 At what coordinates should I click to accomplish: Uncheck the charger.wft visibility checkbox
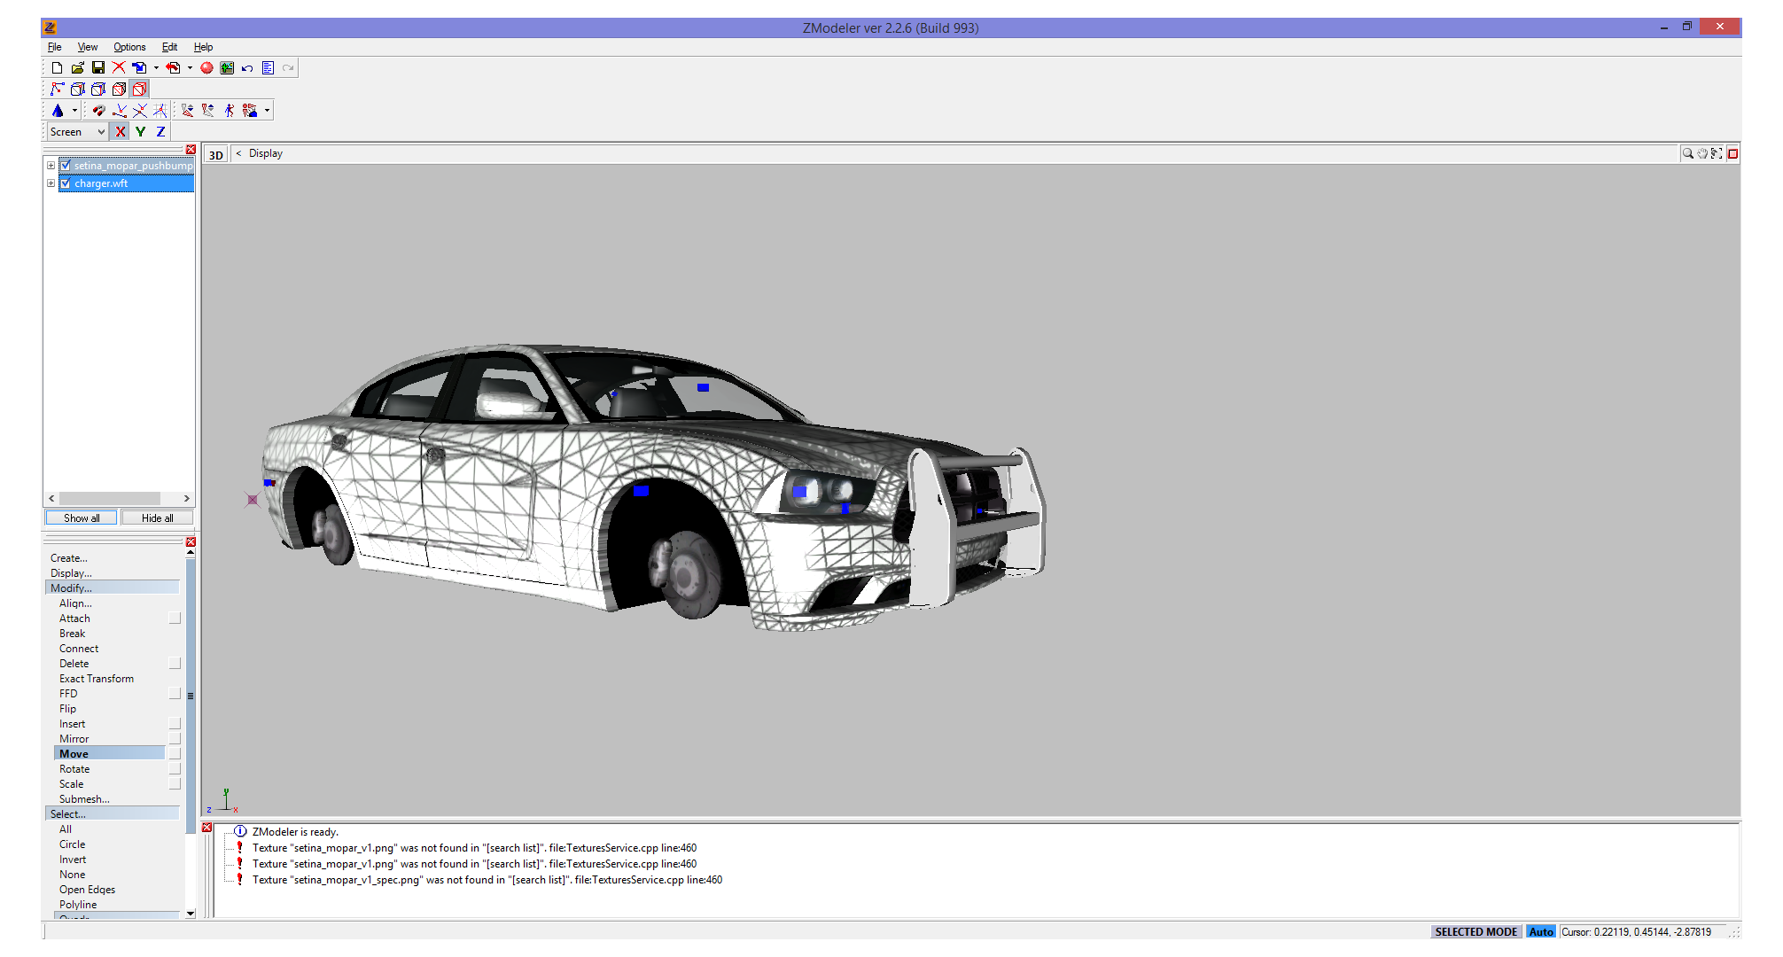pyautogui.click(x=65, y=183)
